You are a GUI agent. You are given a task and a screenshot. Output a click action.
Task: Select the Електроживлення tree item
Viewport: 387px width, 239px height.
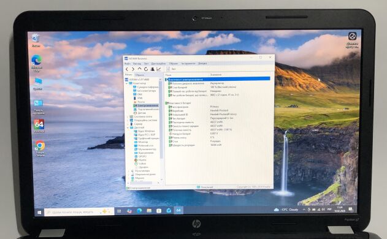pyautogui.click(x=146, y=105)
